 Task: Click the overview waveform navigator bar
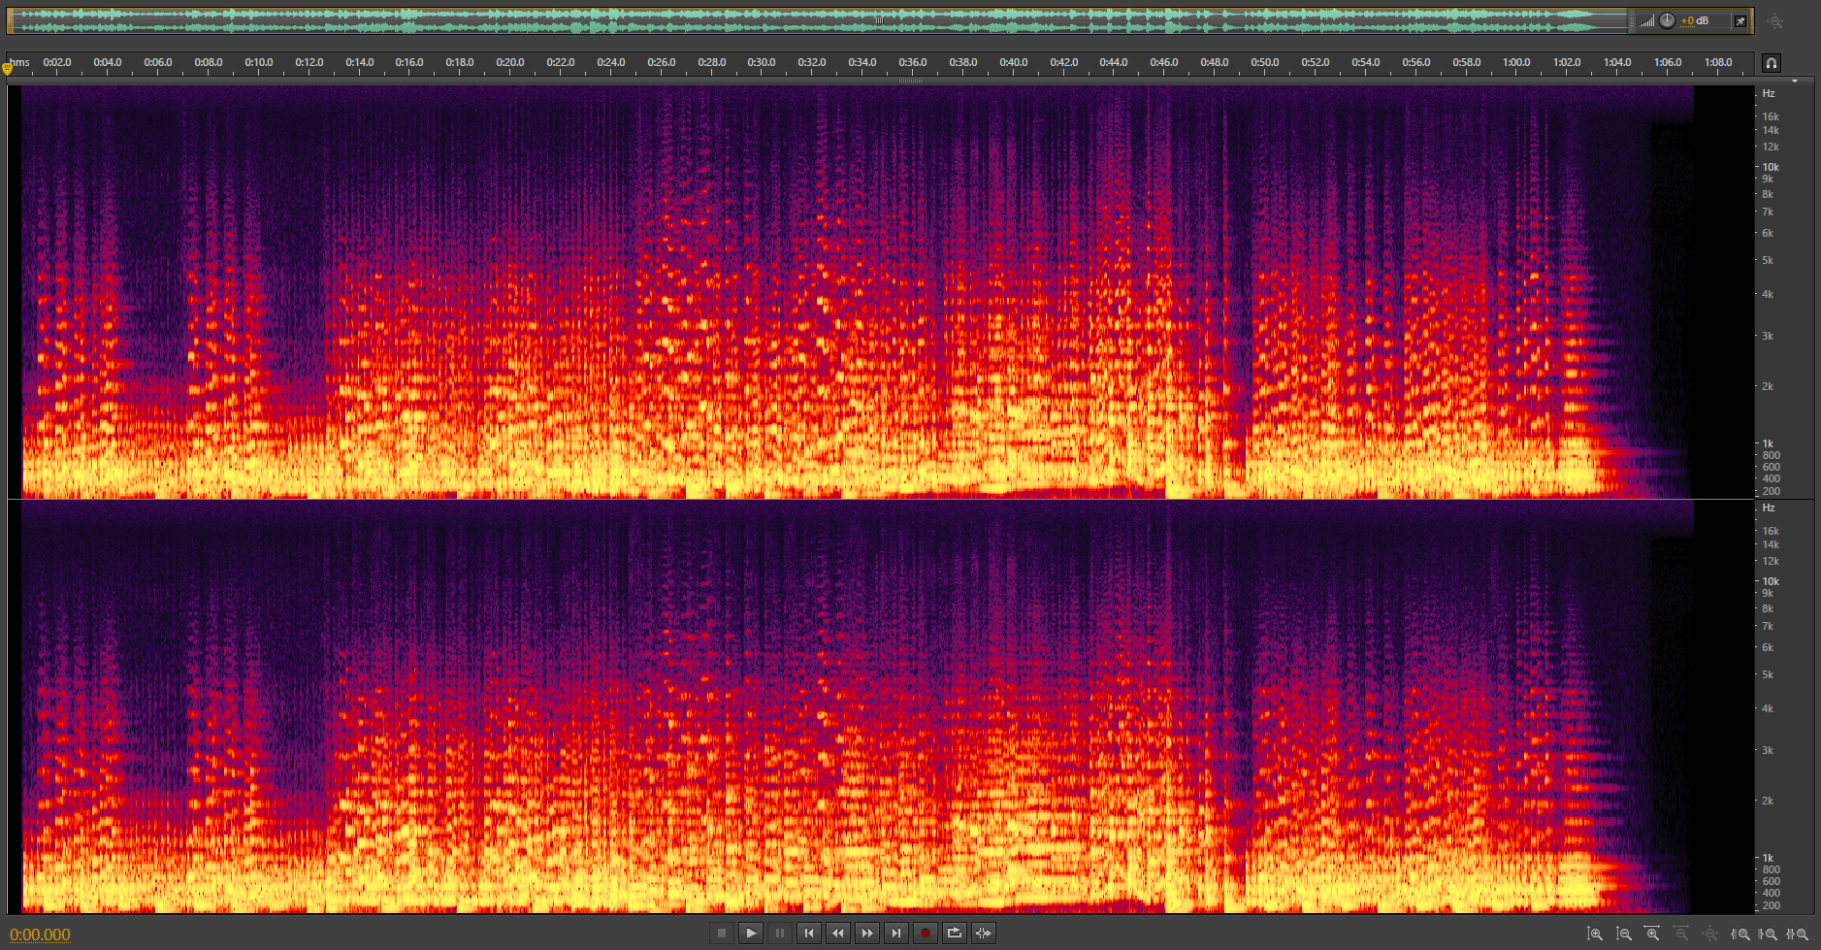(879, 20)
